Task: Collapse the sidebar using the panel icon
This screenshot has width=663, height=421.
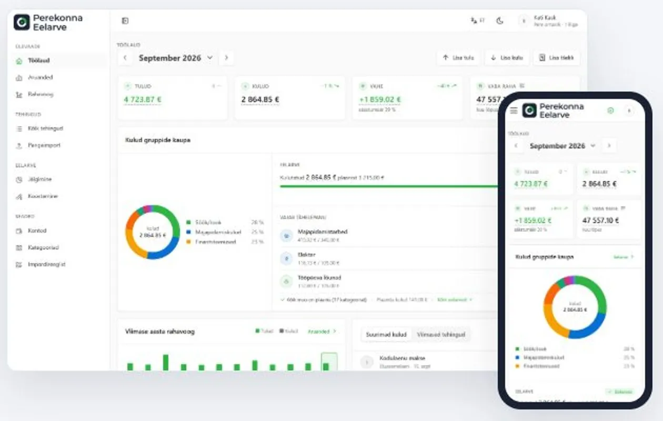Action: click(125, 21)
